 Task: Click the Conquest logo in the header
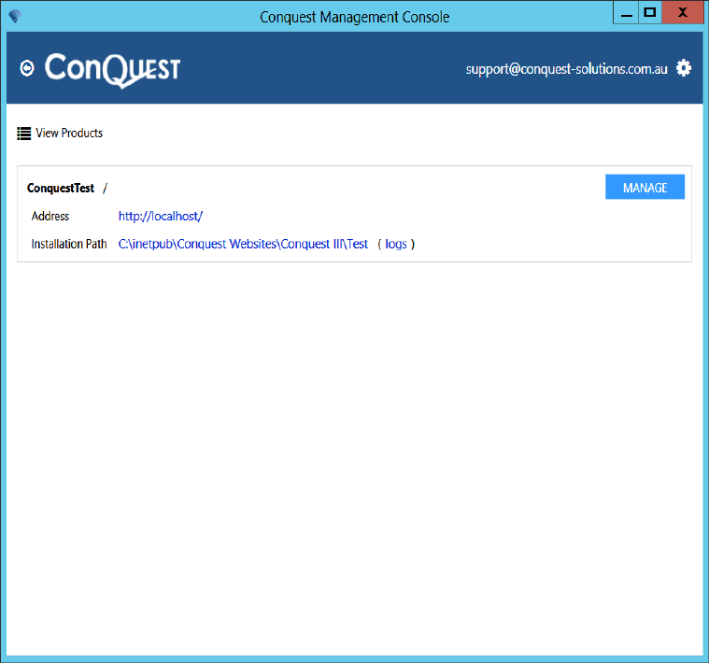113,70
